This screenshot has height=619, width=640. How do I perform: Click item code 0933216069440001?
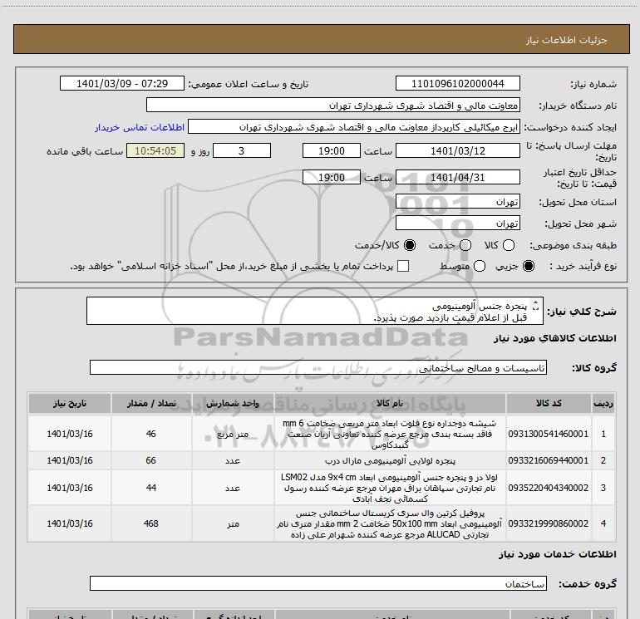549,460
